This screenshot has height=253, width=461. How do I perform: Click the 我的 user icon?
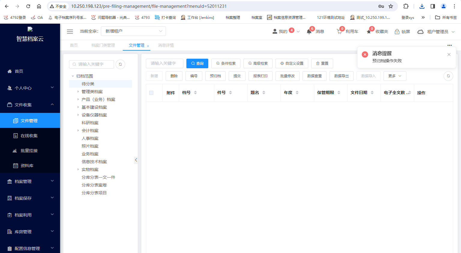pos(275,31)
